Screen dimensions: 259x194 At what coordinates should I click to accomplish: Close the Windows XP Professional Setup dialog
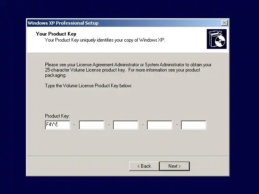click(x=225, y=23)
